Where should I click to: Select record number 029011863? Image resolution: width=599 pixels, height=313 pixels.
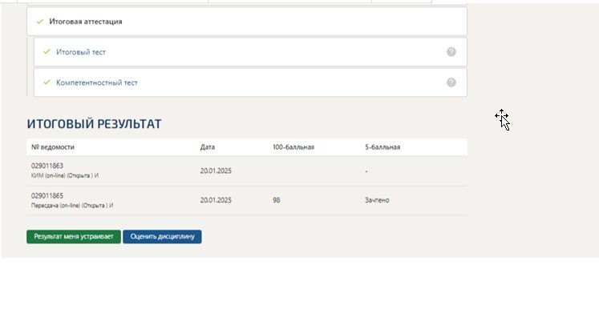[47, 166]
